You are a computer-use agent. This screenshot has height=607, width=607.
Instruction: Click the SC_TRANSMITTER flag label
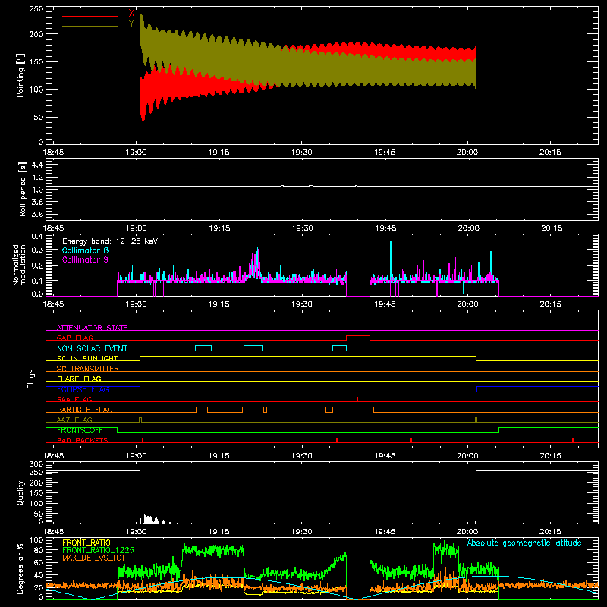click(x=88, y=369)
